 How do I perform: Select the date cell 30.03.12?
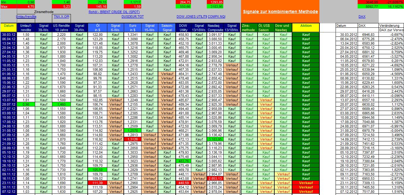coord(9,35)
